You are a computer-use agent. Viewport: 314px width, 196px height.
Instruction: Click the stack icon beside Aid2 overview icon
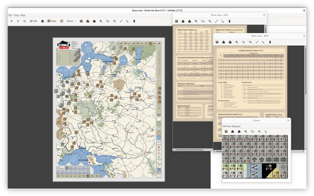(223, 42)
